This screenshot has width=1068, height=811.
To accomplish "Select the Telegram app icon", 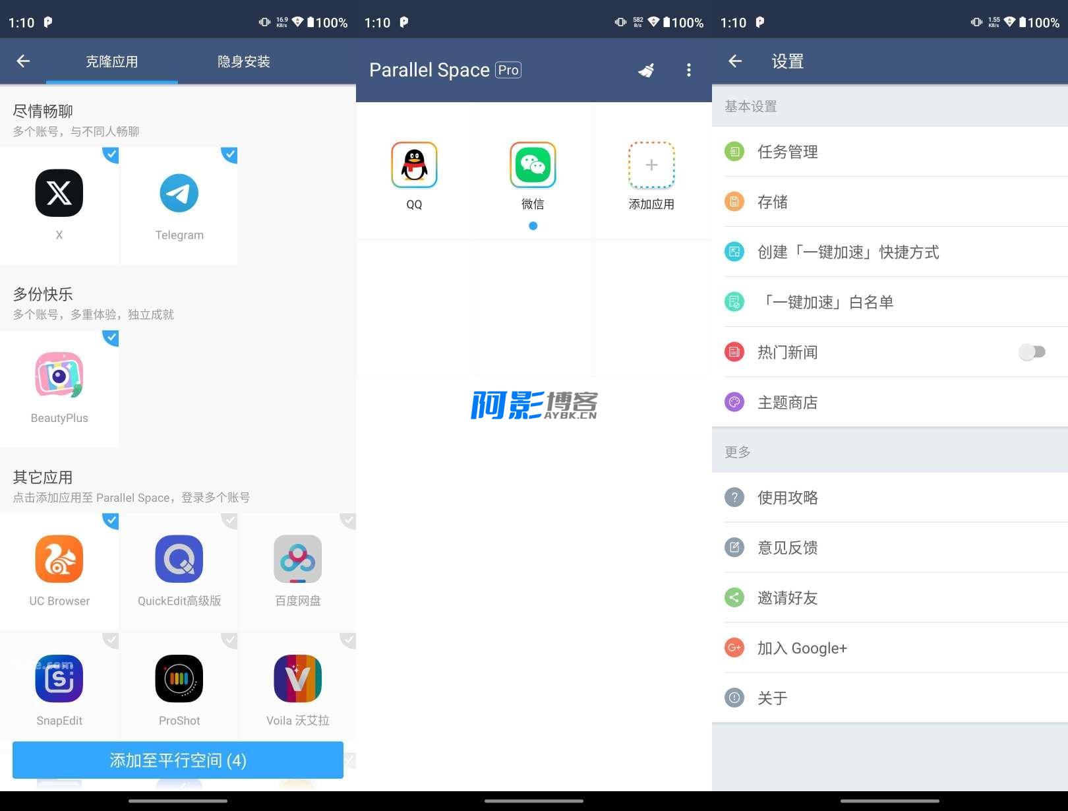I will coord(179,193).
